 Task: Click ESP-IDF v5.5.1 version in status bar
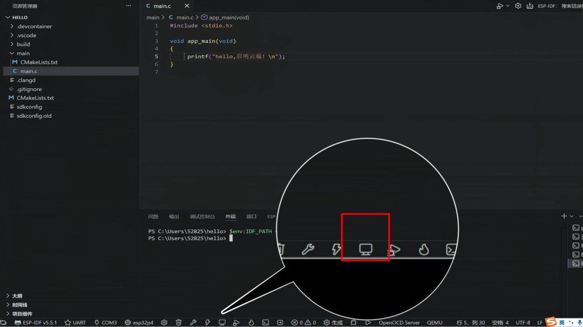point(36,323)
